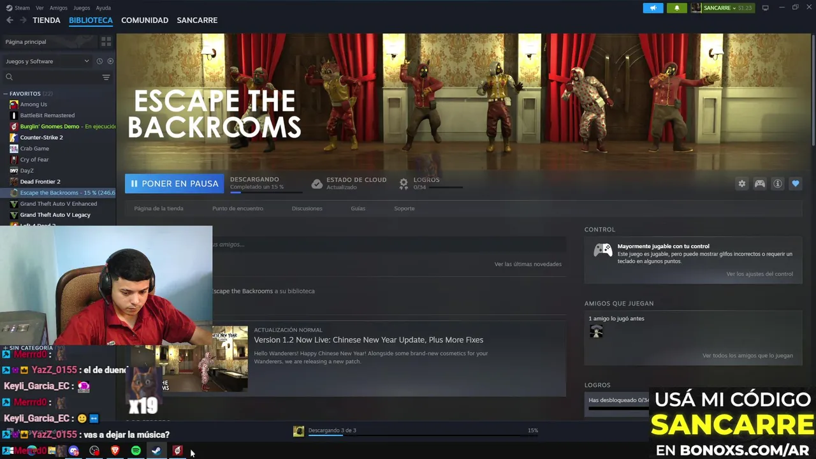Click the ESTADO DE CLOUD status icon
Viewport: 816px width, 459px height.
tap(317, 184)
